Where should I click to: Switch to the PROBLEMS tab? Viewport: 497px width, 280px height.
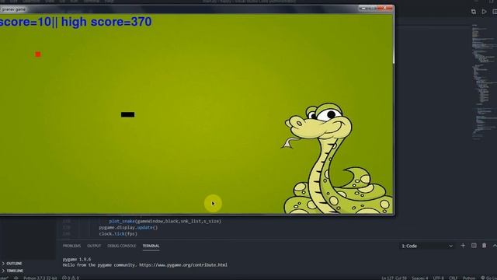click(71, 246)
